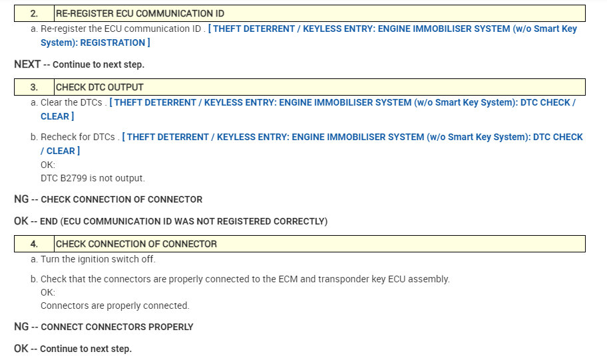Click the step 3 number cell
This screenshot has width=607, height=360.
point(34,87)
